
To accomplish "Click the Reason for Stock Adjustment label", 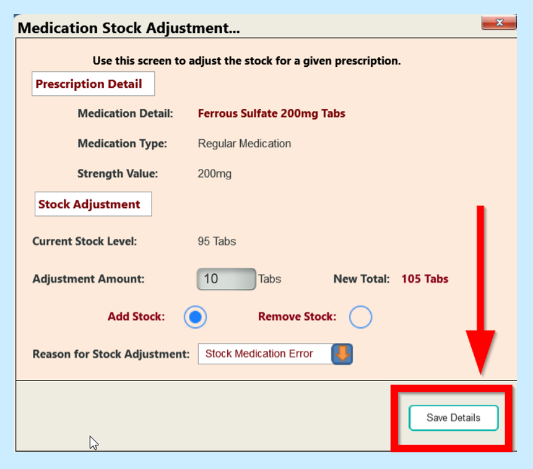I will click(111, 355).
